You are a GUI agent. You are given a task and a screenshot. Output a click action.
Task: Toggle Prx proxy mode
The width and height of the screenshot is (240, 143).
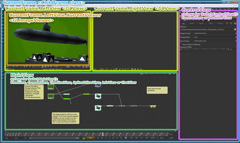pos(142,138)
